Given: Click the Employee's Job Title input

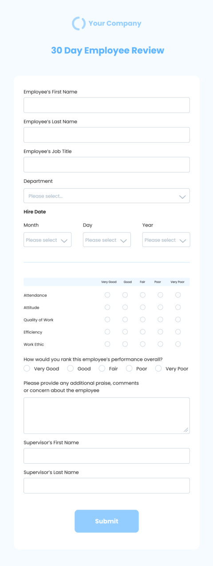Looking at the screenshot, I should click(106, 165).
